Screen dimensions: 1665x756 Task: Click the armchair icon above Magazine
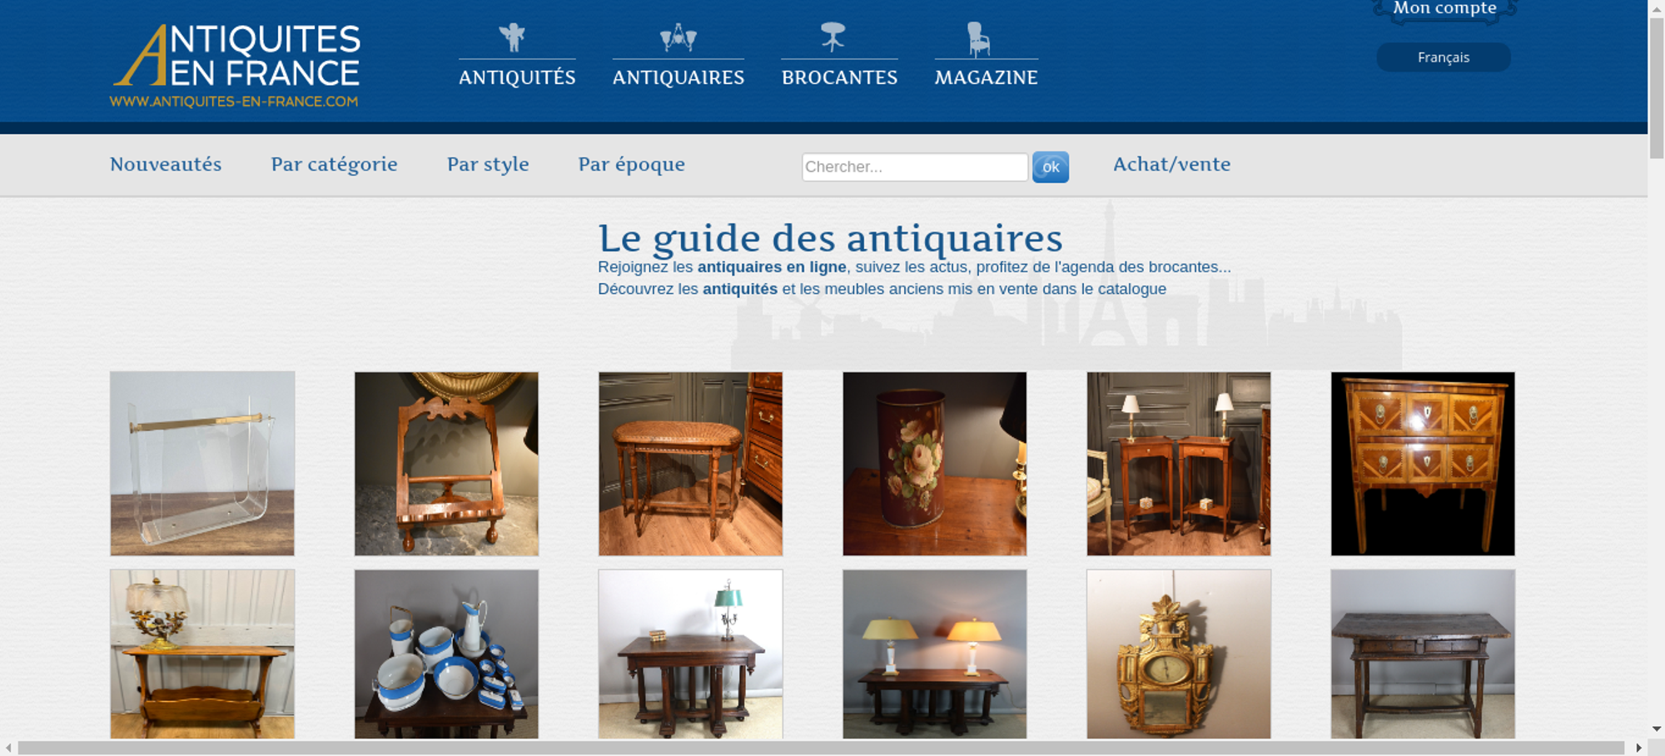[x=978, y=38]
